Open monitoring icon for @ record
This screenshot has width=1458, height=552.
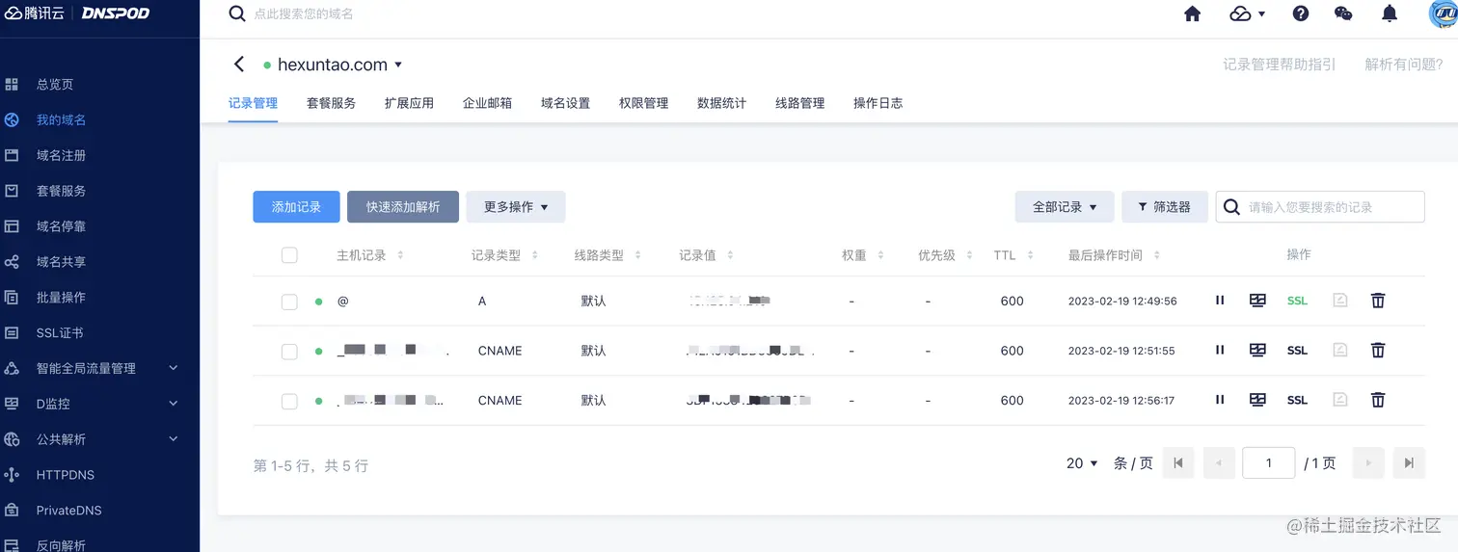tap(1257, 301)
